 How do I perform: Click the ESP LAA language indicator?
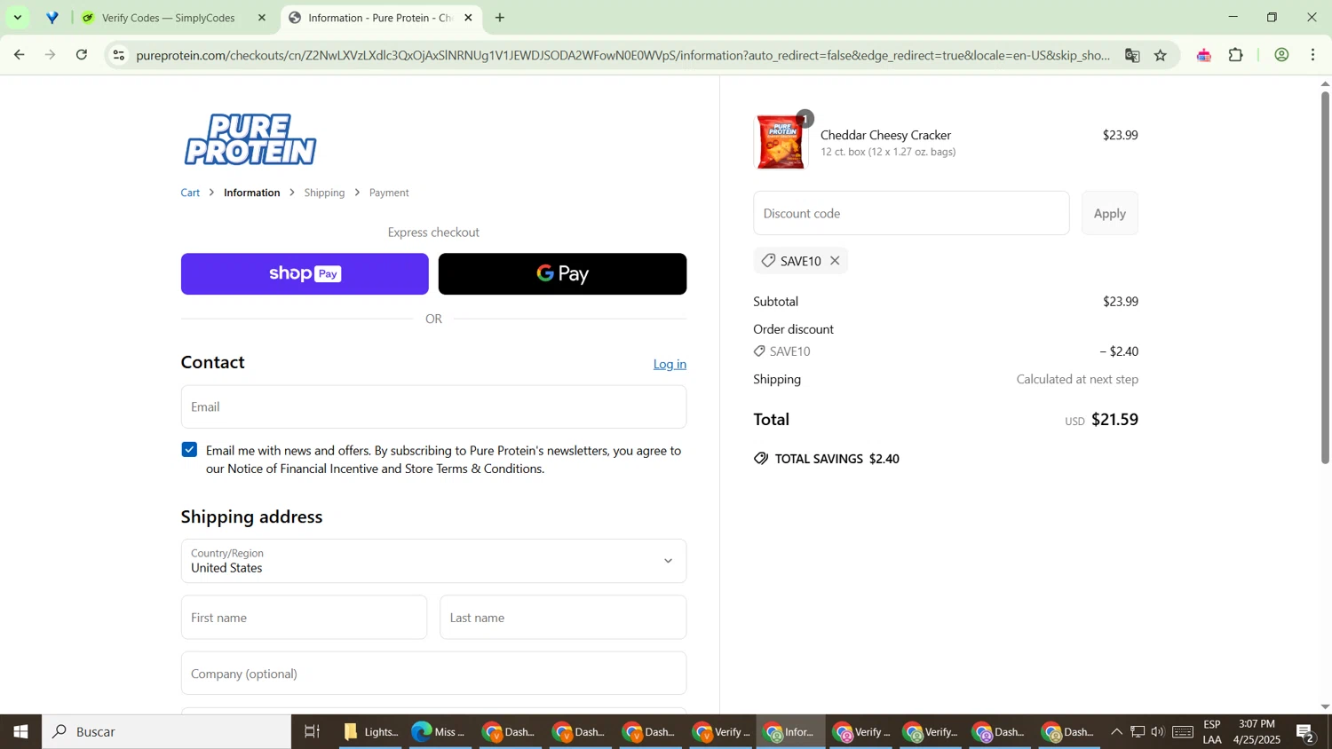1212,732
